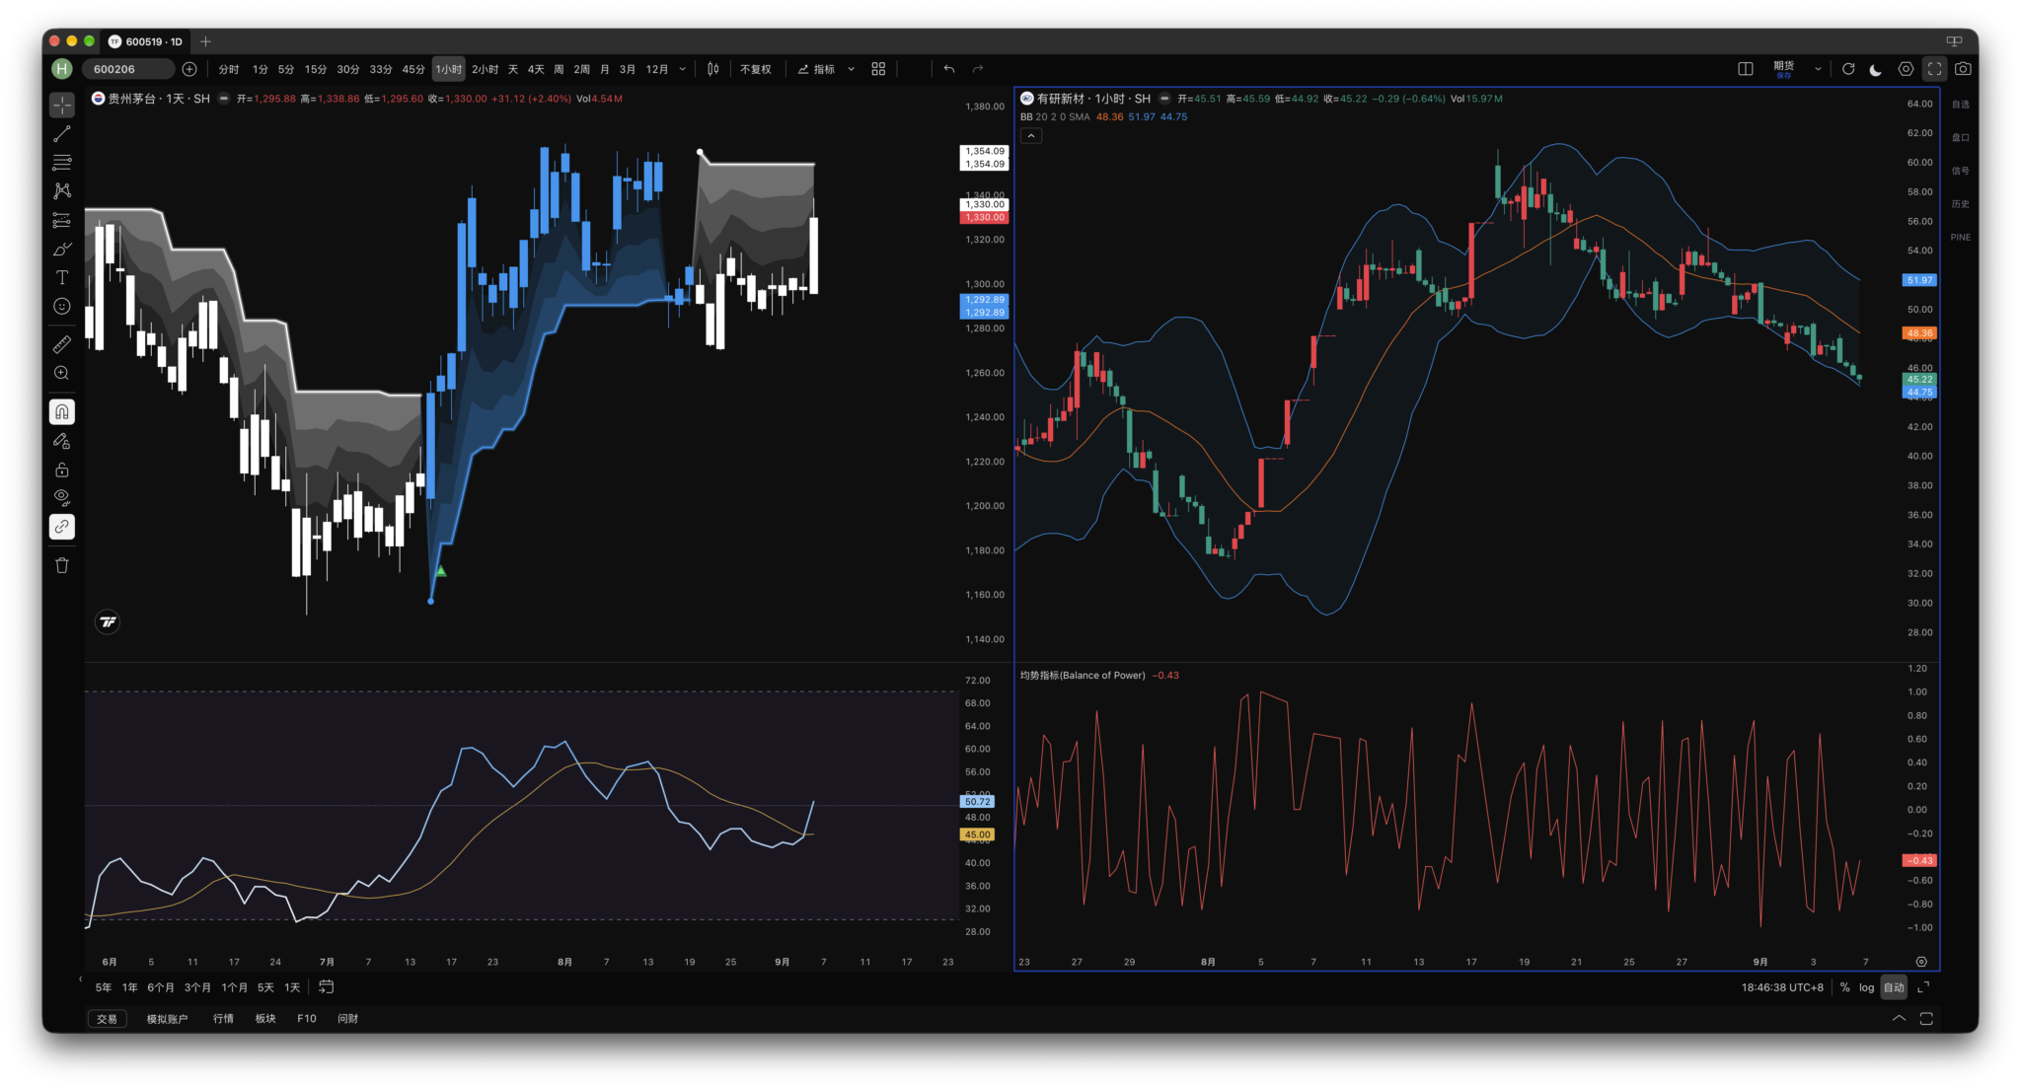This screenshot has height=1089, width=2021.
Task: Collapse the BB indicator legend chevron
Action: pos(1031,136)
